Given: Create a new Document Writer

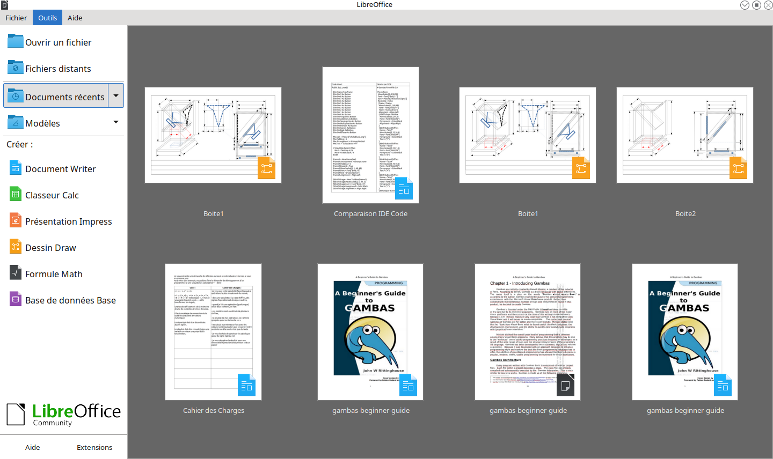Looking at the screenshot, I should coord(63,168).
